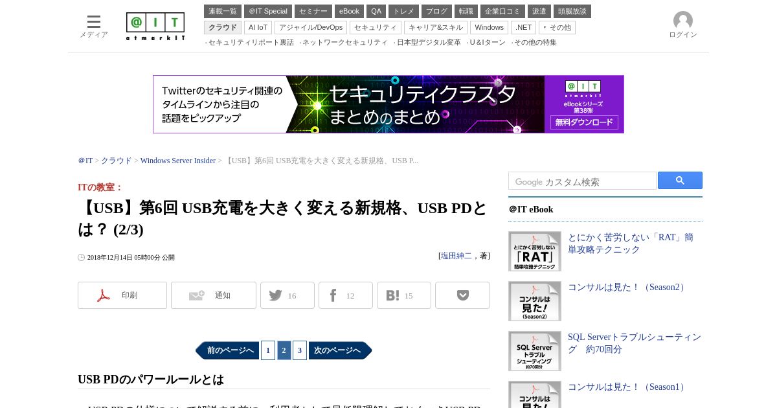The image size is (777, 408).
Task: Click the @IT atmarkIT logo
Action: [155, 27]
